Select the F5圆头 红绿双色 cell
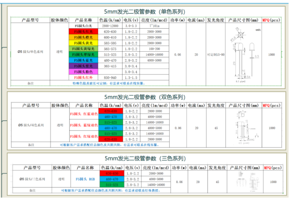The image size is (289, 198). click(83, 136)
